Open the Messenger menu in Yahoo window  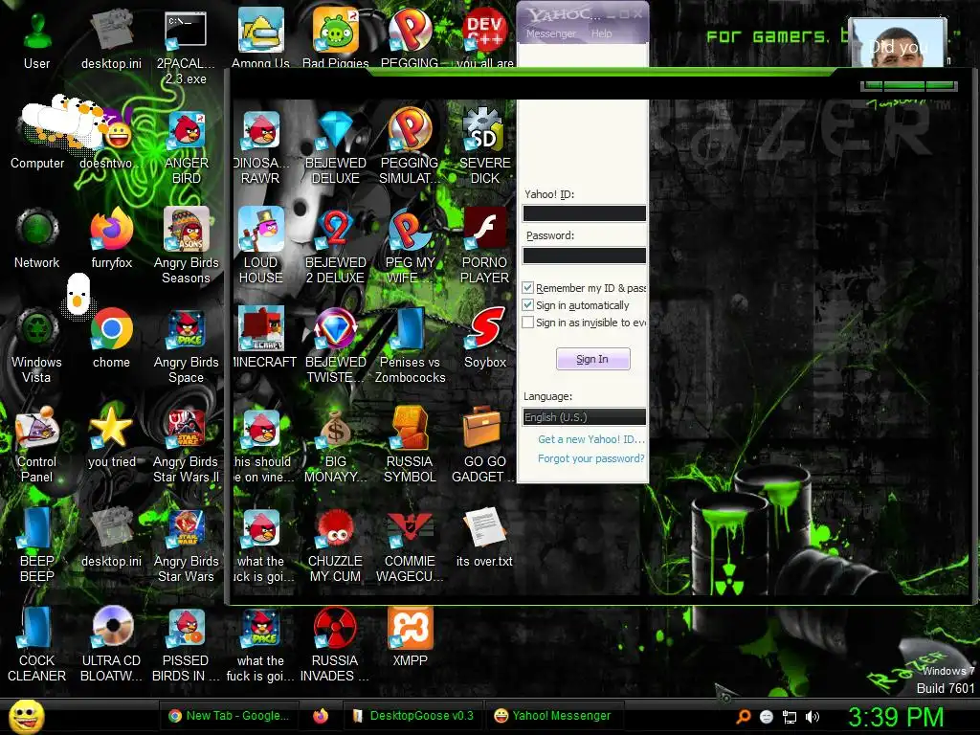point(550,33)
